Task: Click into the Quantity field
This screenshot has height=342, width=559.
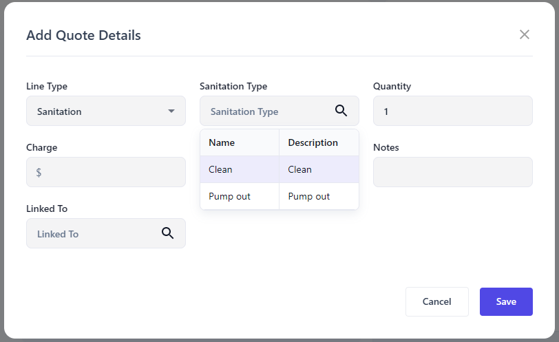Action: (452, 111)
